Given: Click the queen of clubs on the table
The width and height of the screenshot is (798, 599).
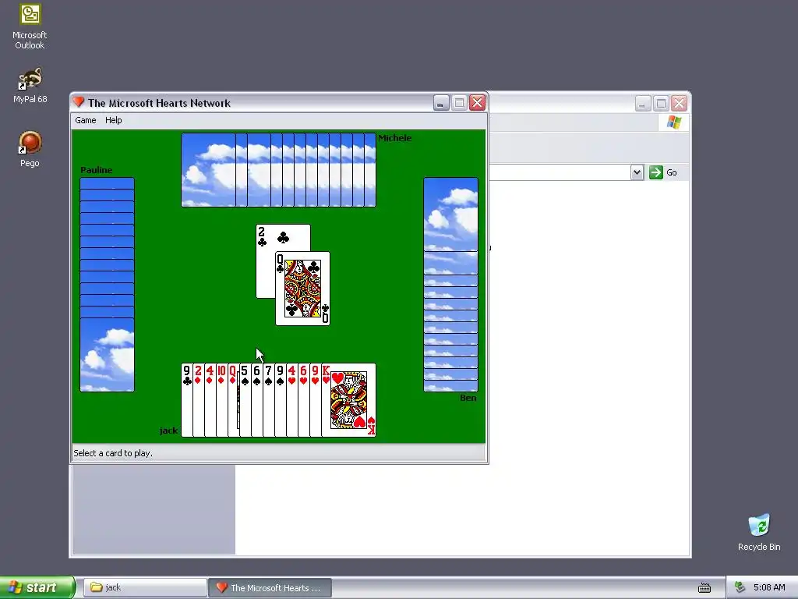Looking at the screenshot, I should [x=303, y=289].
